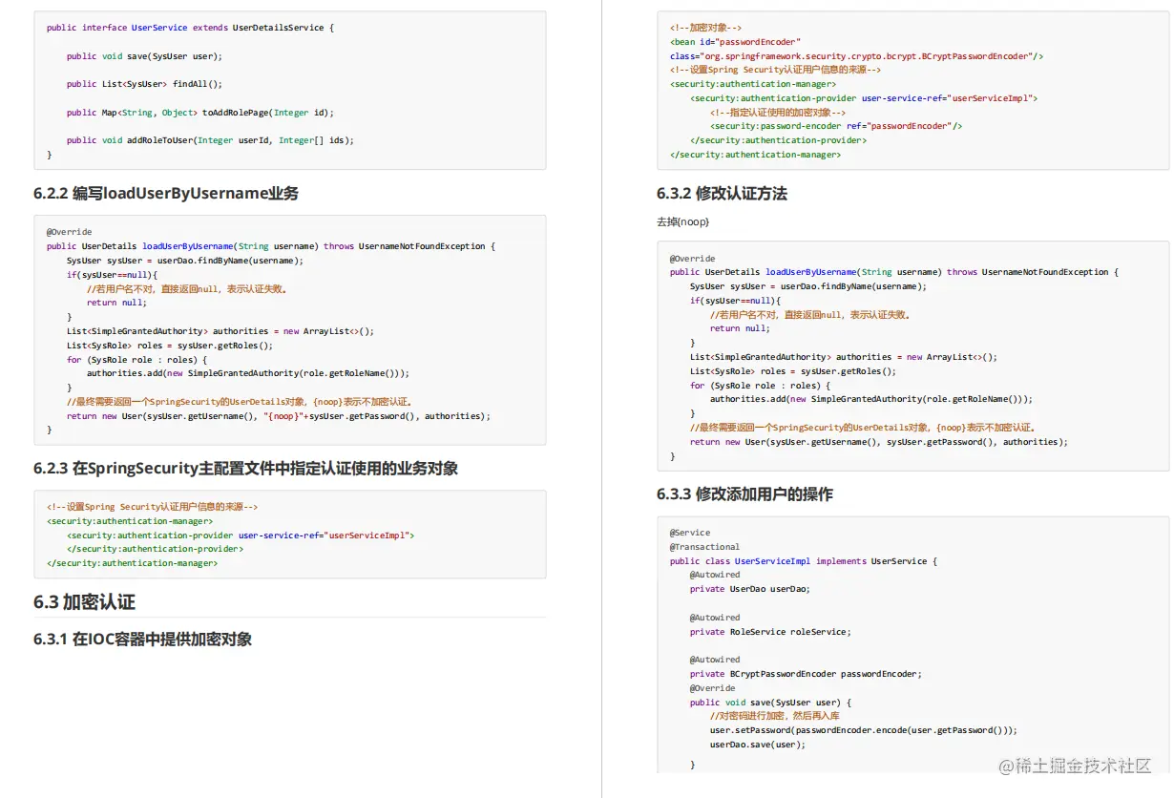Click the 'class="org.springframework.security.crypto.bcrypt.BCryptPasswordEncoder"/>' line
Screen dimensions: 1174x798
856,56
